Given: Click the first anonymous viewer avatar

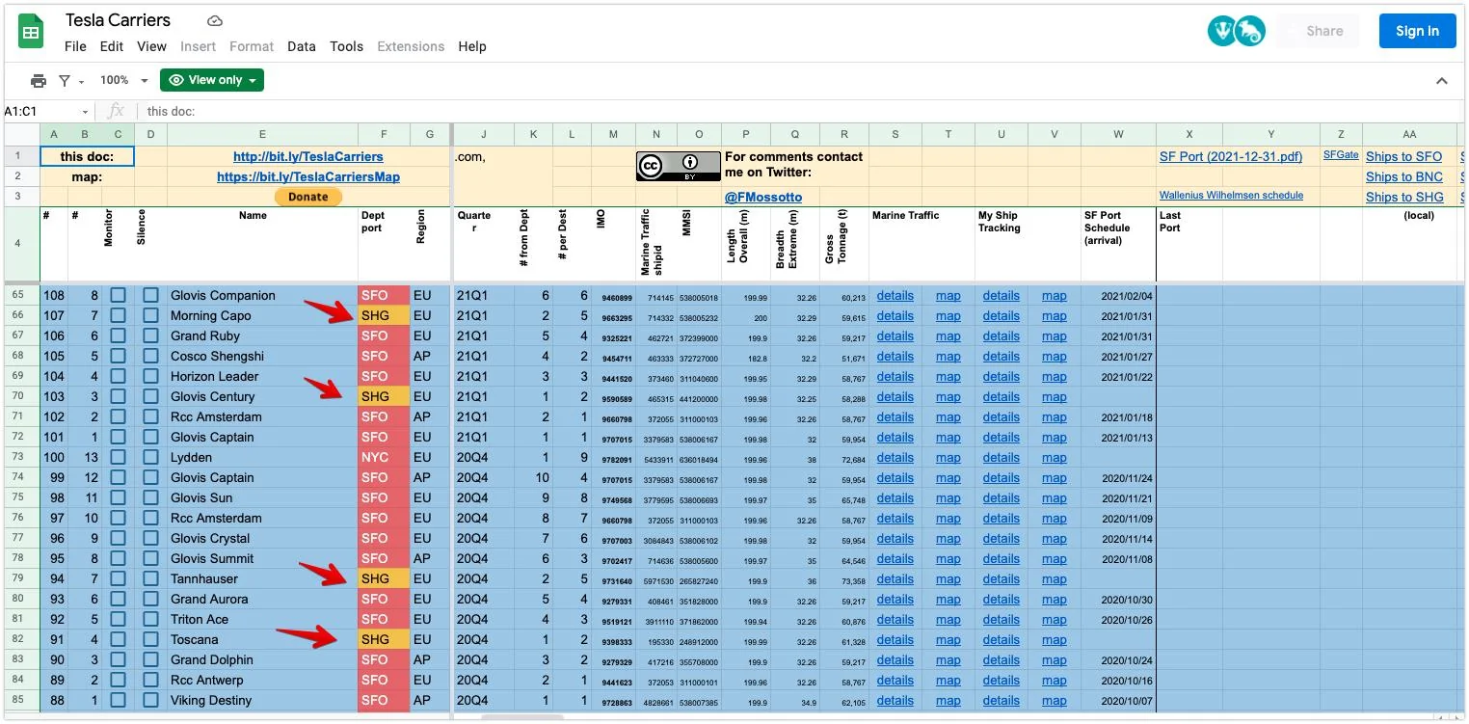Looking at the screenshot, I should [1222, 31].
